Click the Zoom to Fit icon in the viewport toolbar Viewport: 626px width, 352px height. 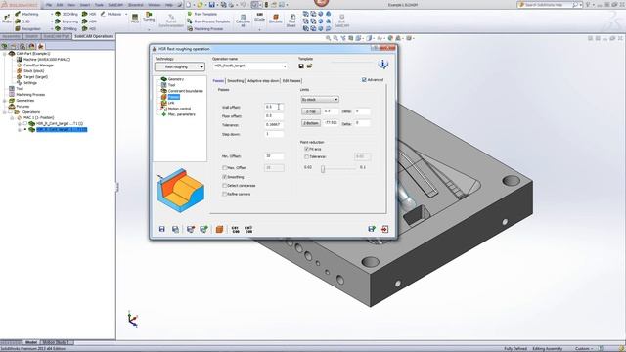coord(329,38)
